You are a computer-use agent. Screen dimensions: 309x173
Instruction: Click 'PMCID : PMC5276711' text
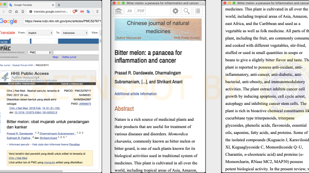tap(77, 91)
